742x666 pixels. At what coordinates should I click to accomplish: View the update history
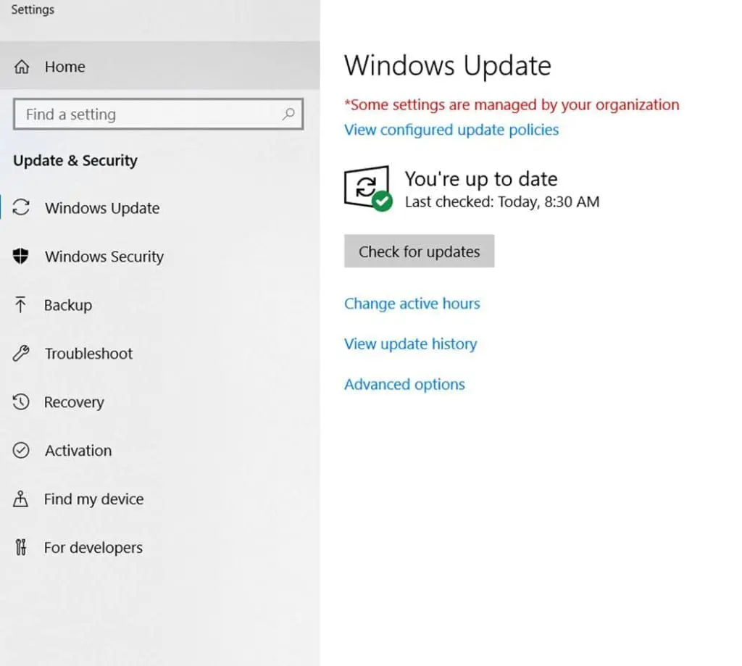tap(410, 344)
